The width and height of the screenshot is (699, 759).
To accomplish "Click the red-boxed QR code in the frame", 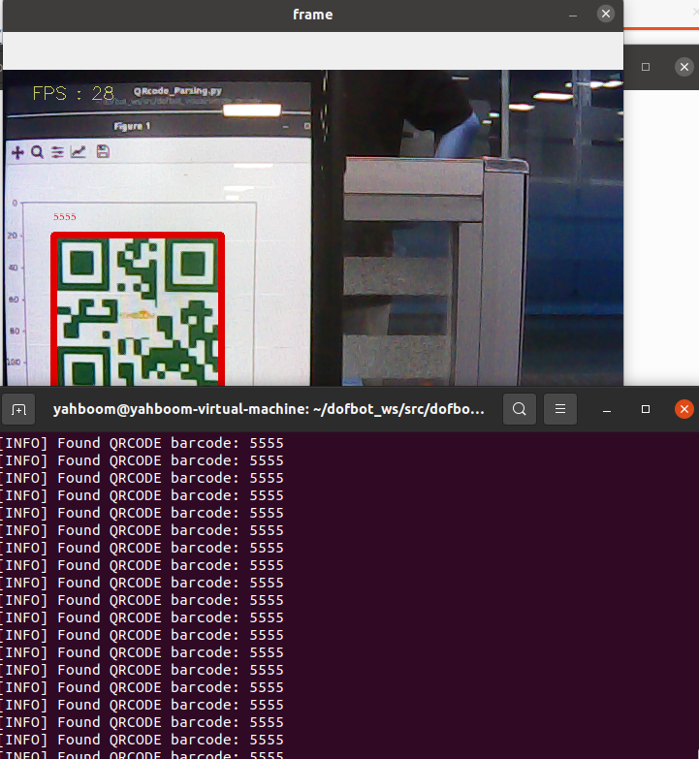I will pos(138,309).
